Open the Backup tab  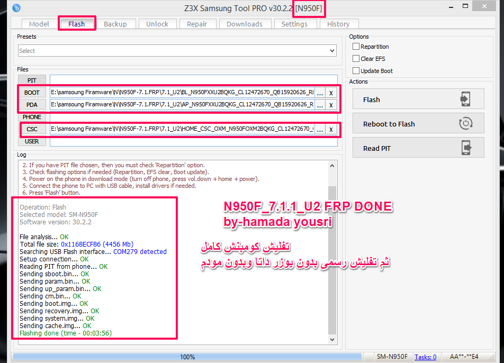tap(115, 24)
